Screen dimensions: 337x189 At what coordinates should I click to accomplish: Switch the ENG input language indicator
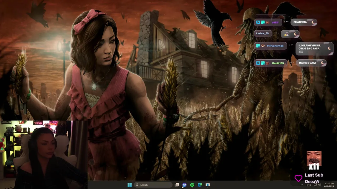coord(309,185)
